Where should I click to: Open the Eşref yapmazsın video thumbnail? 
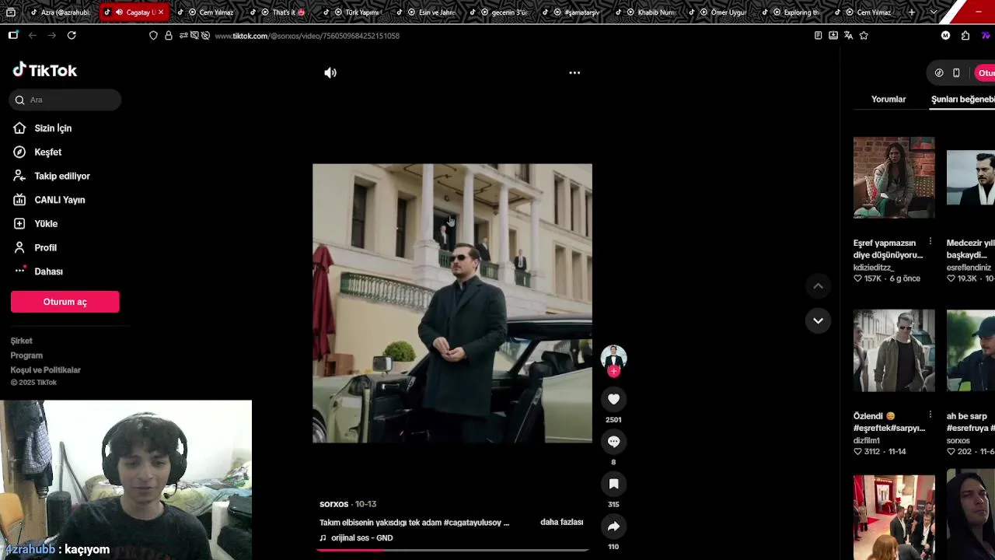(894, 177)
